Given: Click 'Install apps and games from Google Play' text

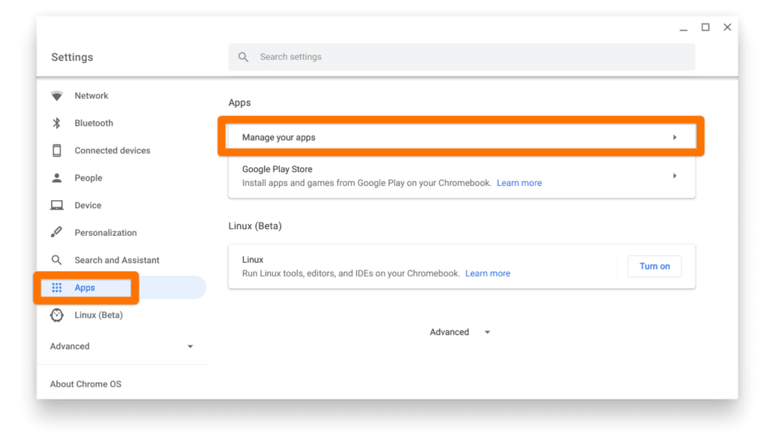Looking at the screenshot, I should 366,183.
